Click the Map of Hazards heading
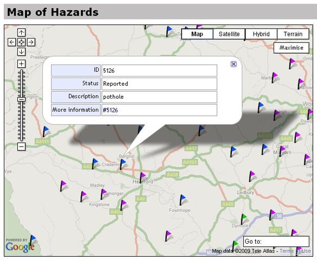Viewport: 317px width, 260px height. (53, 12)
